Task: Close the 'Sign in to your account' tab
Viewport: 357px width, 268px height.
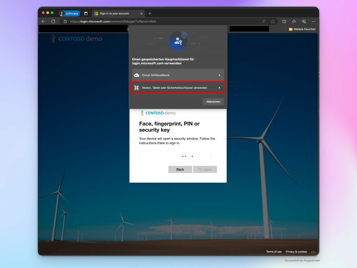Action: coord(141,14)
